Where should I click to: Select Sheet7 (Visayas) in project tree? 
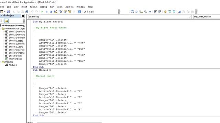click(x=15, y=50)
